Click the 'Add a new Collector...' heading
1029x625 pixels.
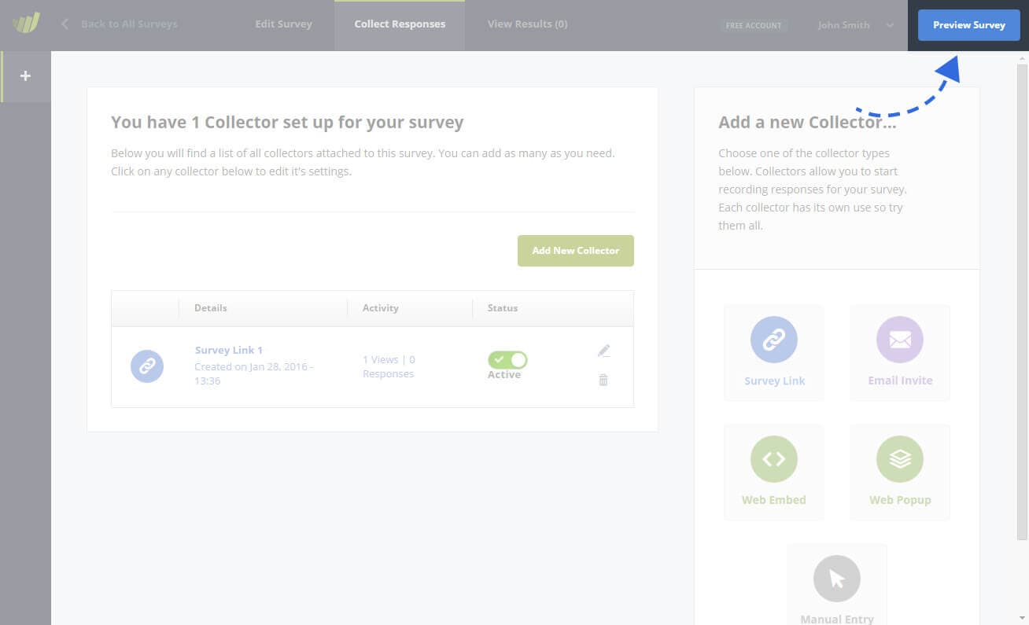[807, 123]
